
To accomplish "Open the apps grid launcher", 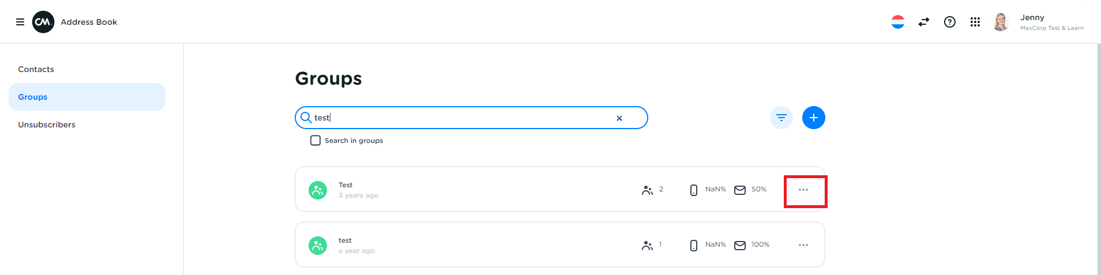I will click(975, 22).
